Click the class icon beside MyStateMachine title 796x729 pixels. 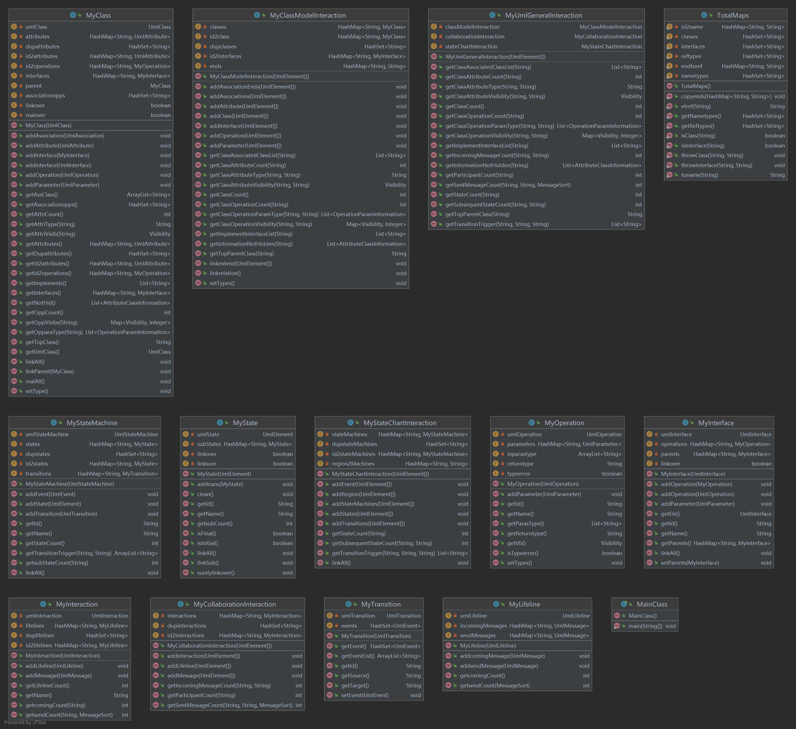click(x=54, y=423)
